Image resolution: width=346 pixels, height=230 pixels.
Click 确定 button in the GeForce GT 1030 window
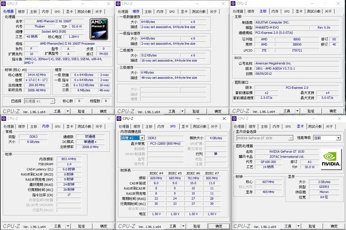pos(334,226)
